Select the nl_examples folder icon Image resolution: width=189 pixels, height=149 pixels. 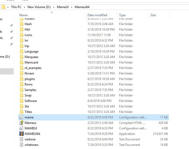click(21, 68)
